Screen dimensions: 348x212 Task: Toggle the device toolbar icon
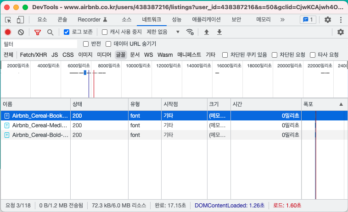(x=20, y=20)
